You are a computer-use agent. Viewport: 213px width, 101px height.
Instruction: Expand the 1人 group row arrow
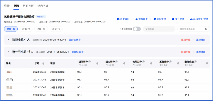pyautogui.click(x=8, y=40)
